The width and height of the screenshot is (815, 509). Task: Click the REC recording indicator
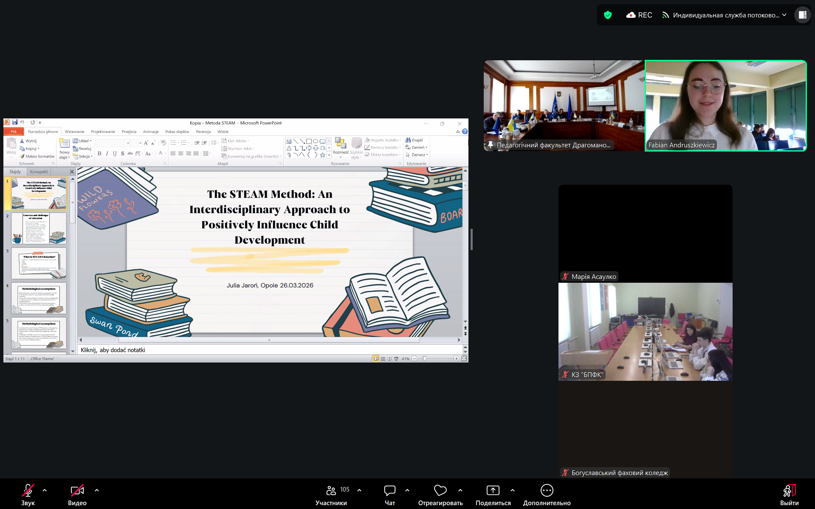click(x=639, y=15)
